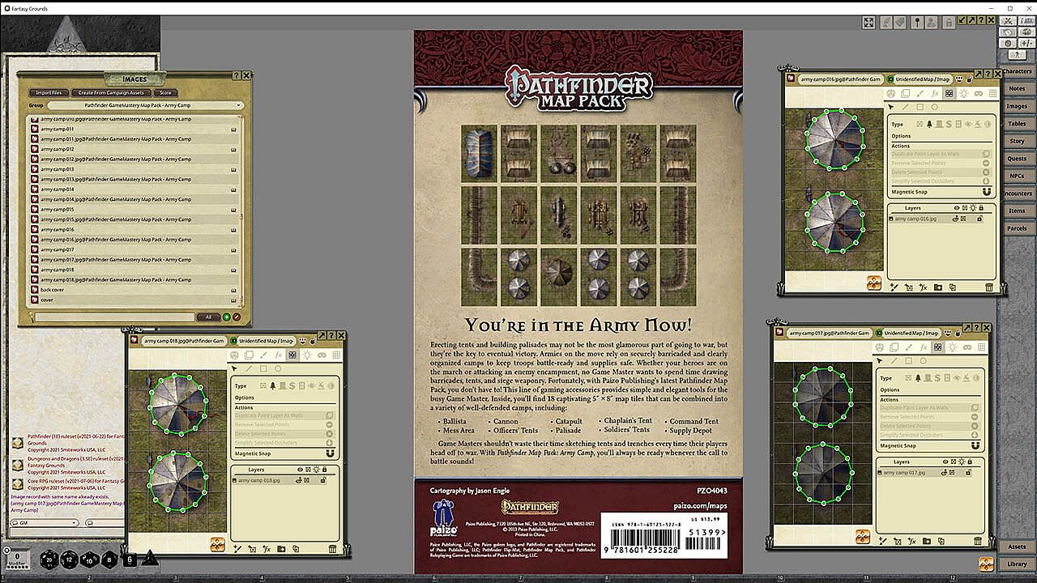Delete layer with trash icon in camp 018 window
The height and width of the screenshot is (583, 1037).
[333, 549]
